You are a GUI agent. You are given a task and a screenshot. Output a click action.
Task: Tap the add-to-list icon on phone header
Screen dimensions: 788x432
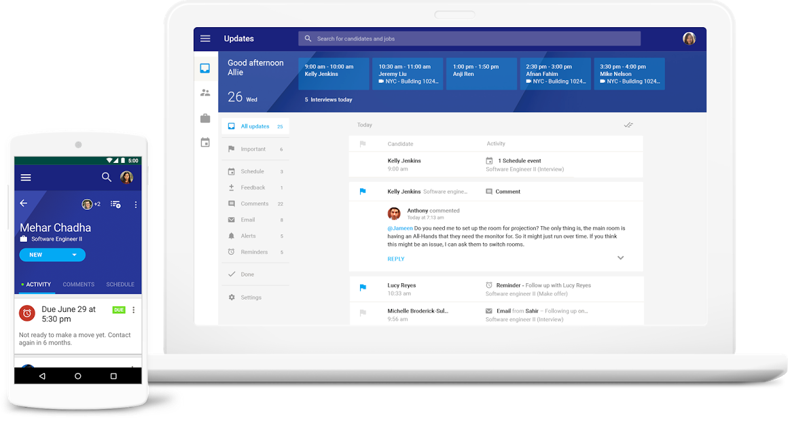pyautogui.click(x=115, y=204)
